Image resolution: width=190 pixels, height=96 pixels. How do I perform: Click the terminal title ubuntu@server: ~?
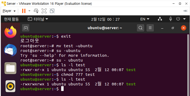[x=105, y=28]
